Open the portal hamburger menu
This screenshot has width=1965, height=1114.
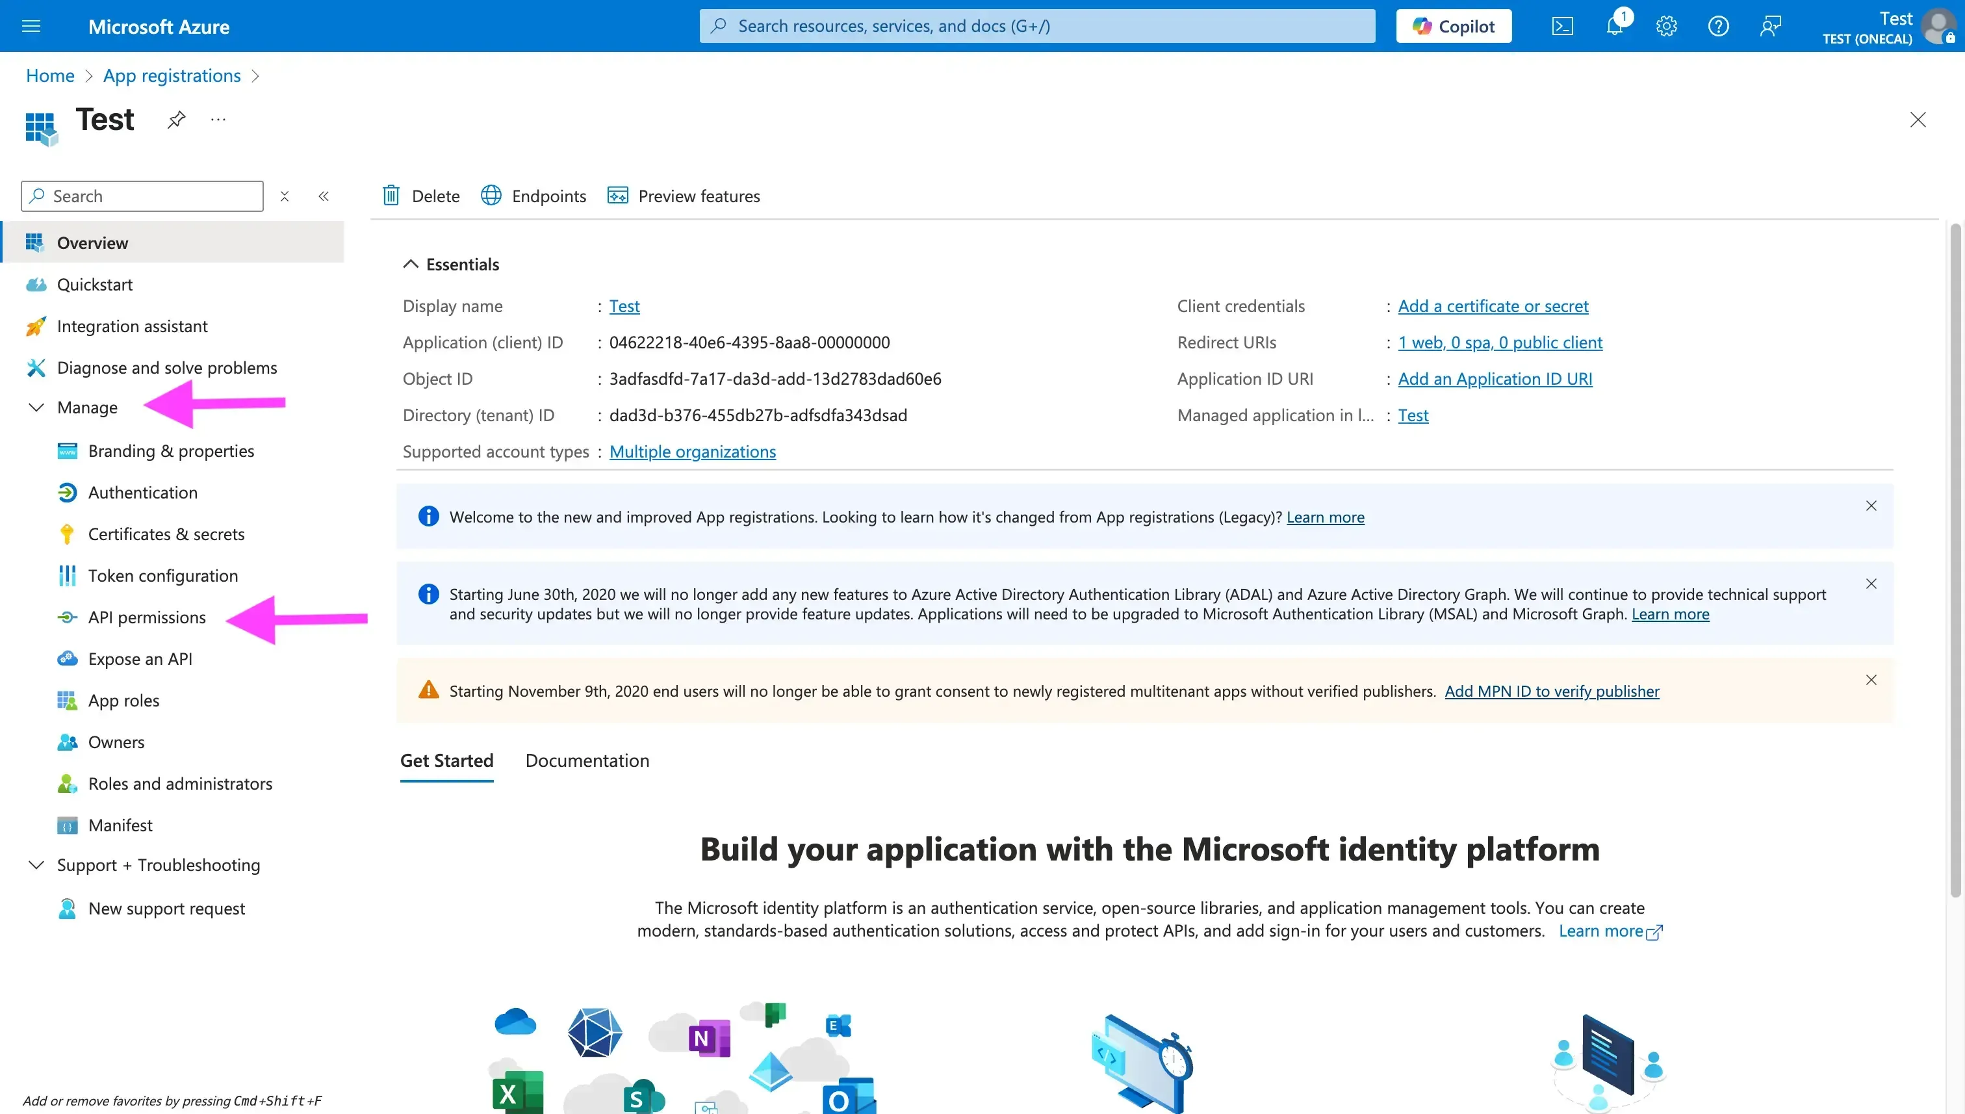(x=31, y=25)
